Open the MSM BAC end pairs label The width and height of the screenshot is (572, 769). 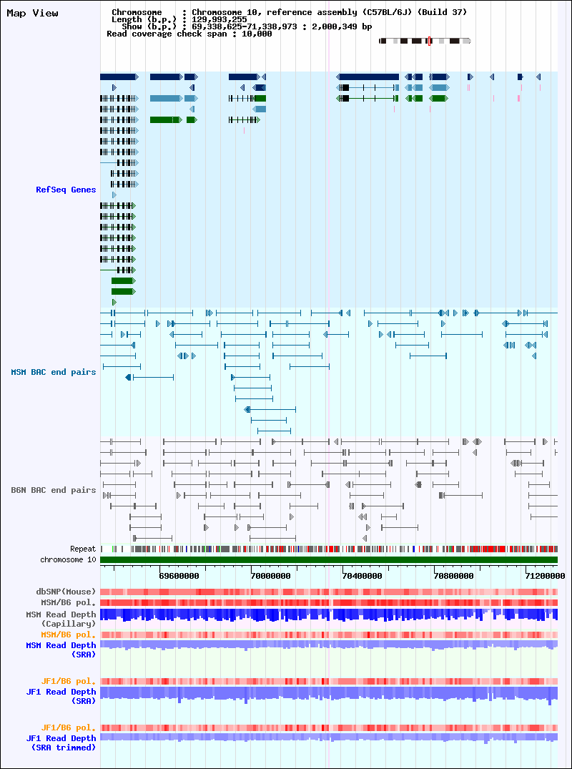click(x=54, y=372)
